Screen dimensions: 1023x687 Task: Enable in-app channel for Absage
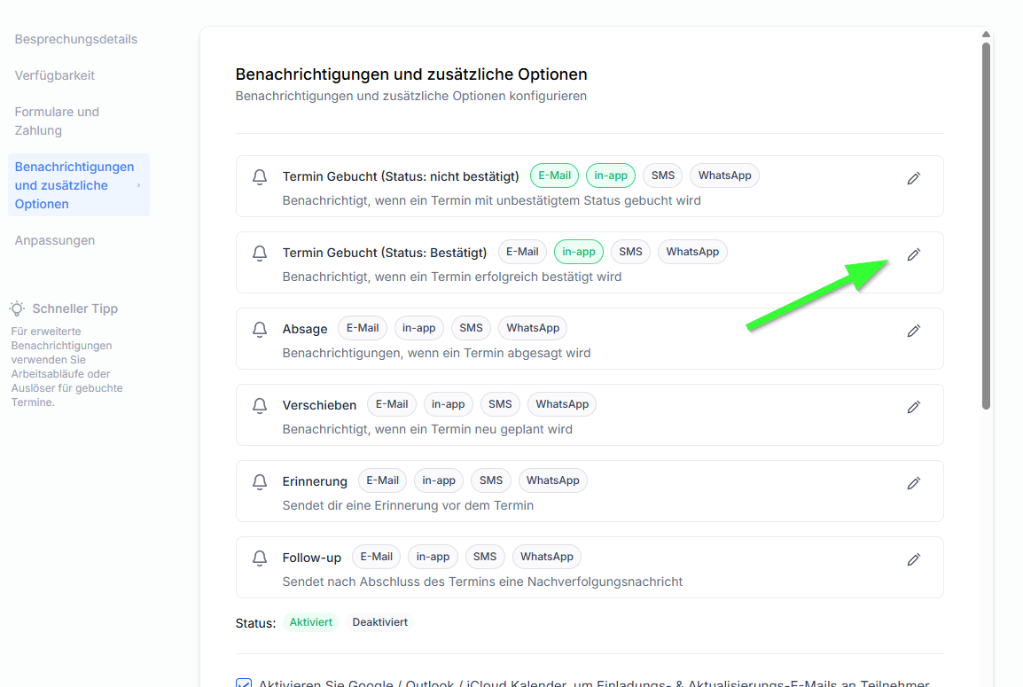[x=418, y=328]
